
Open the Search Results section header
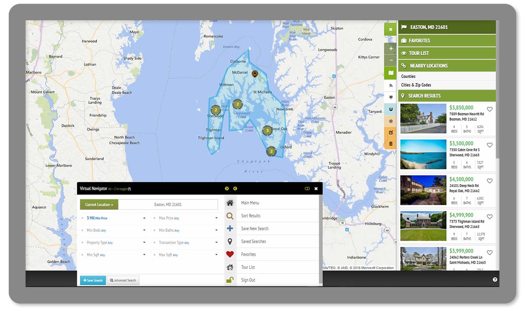[x=447, y=96]
